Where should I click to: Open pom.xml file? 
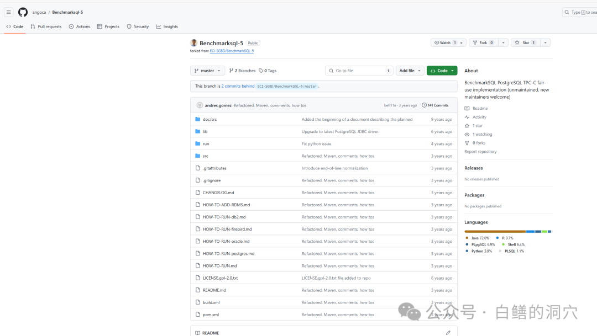[x=211, y=314]
